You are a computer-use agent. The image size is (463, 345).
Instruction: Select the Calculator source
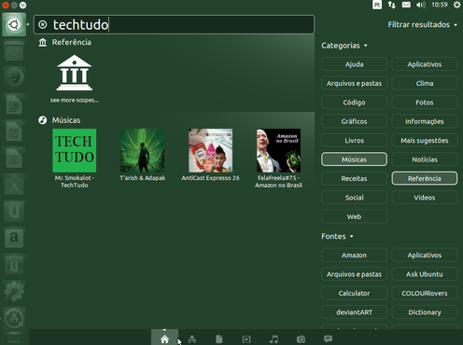[x=354, y=293]
